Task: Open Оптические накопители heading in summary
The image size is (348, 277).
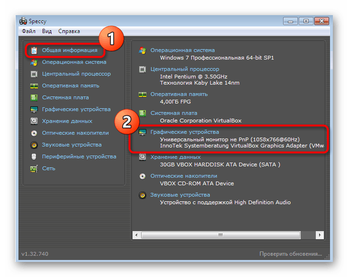Action: (184, 176)
